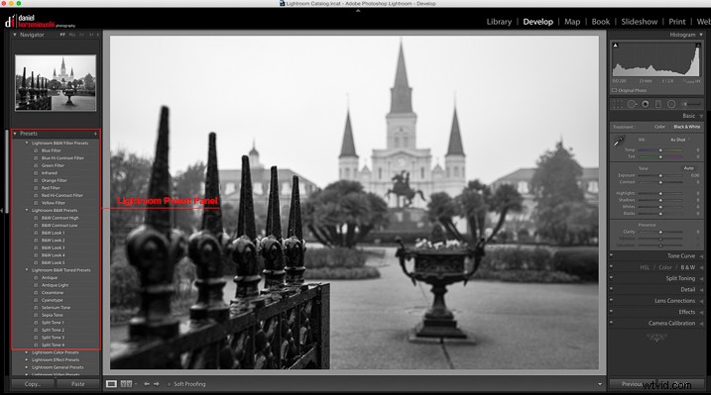Click the Paste button

click(77, 384)
